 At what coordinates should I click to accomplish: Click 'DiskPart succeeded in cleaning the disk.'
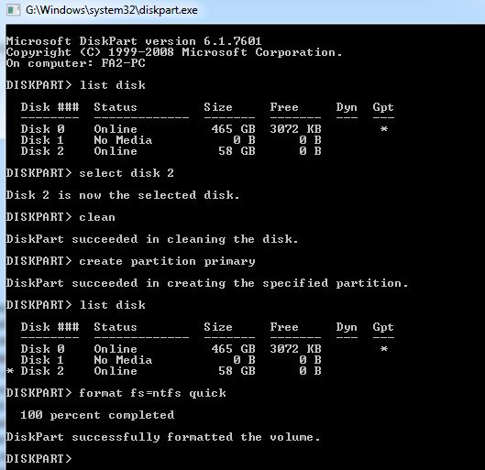coord(152,239)
